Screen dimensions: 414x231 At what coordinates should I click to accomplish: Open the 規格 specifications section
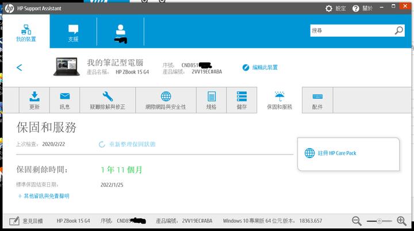211,100
